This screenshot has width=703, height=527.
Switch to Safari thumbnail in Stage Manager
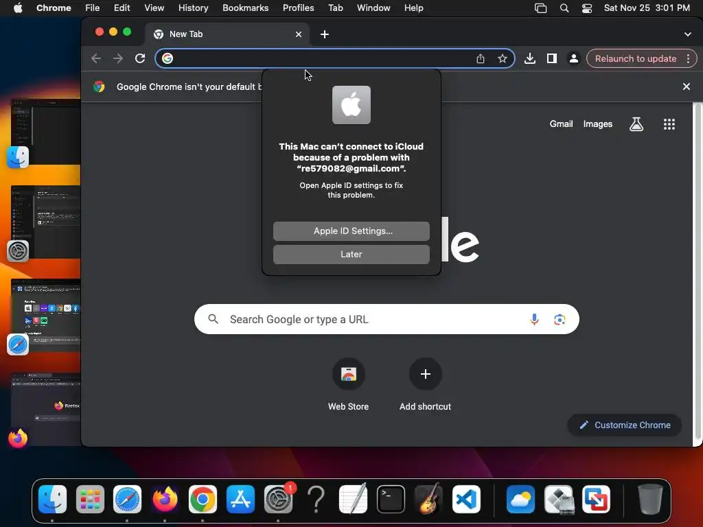[46, 315]
